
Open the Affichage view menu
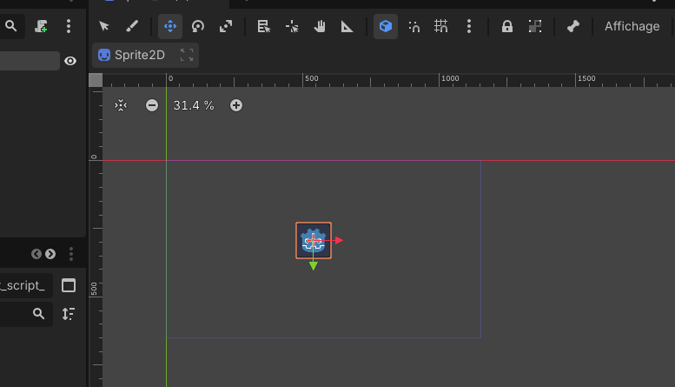[632, 26]
